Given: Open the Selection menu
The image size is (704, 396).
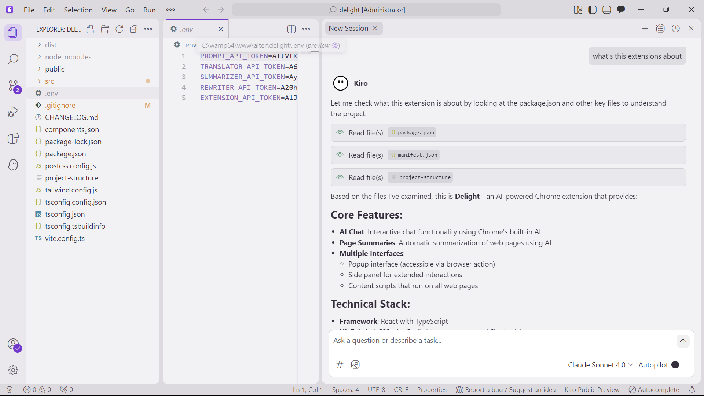Looking at the screenshot, I should tap(78, 10).
